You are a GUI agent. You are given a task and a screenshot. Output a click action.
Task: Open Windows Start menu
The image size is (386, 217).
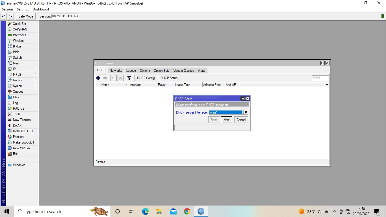point(7,211)
